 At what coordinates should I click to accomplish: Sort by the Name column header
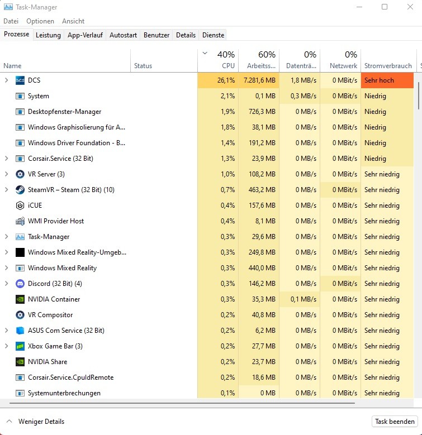[65, 60]
